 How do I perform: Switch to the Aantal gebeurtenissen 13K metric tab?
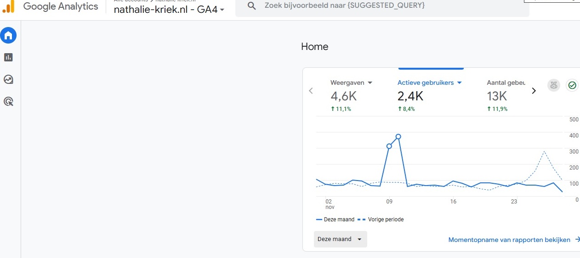(506, 95)
